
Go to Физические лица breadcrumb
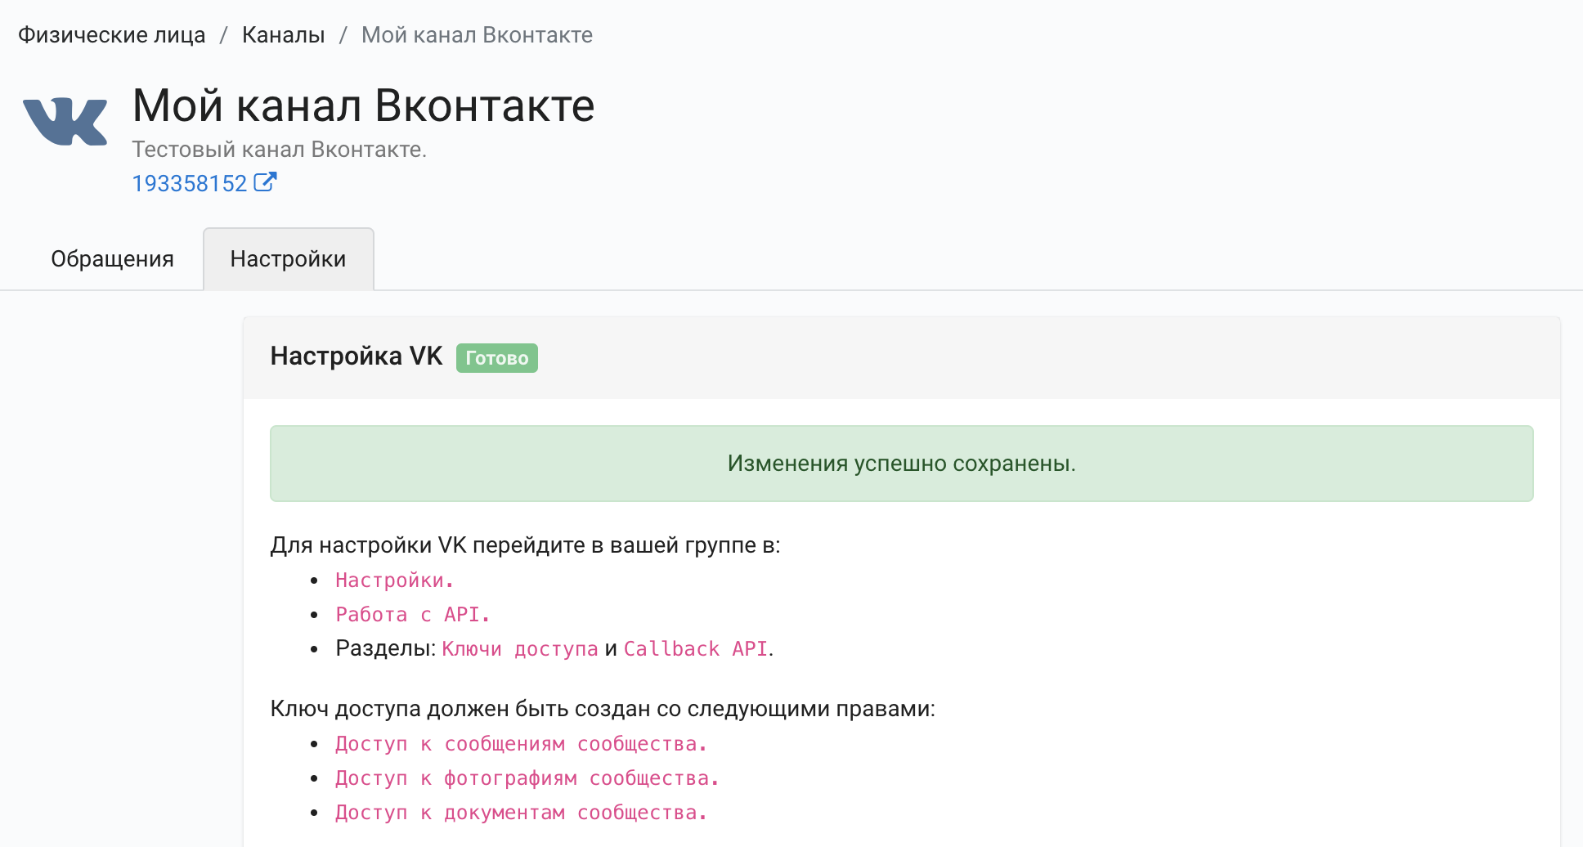112,35
